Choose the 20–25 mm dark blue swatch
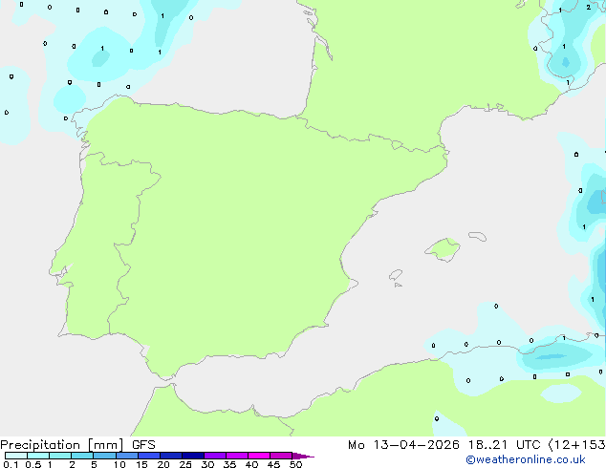606x468 pixels. tap(171, 456)
